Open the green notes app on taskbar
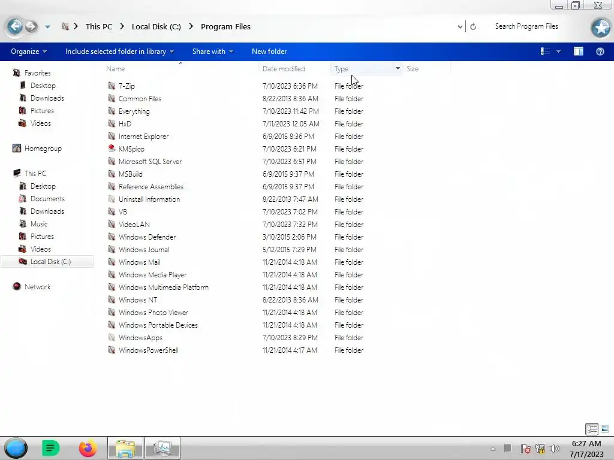The width and height of the screenshot is (614, 460). click(50, 448)
